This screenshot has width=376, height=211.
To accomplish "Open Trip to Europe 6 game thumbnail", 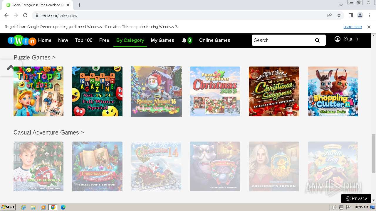I will pos(38,166).
